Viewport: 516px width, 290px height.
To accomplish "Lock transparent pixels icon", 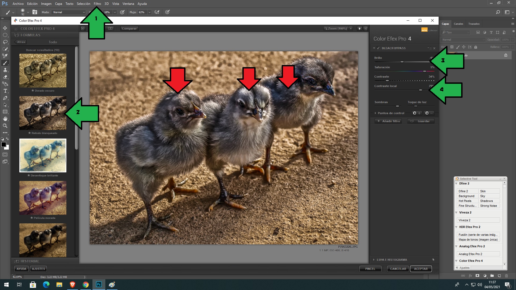I will tap(452, 47).
